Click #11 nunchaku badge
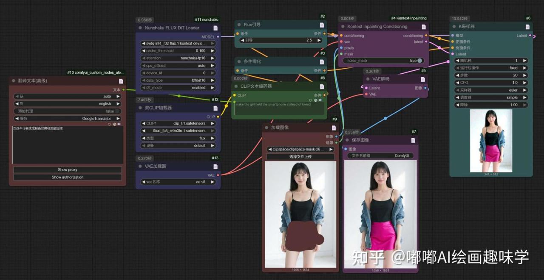Viewport: 544px width, 280px height. click(x=206, y=19)
